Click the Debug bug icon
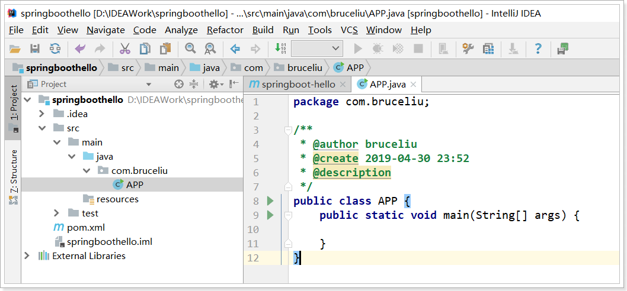Screen dimensions: 627x291 (378, 48)
